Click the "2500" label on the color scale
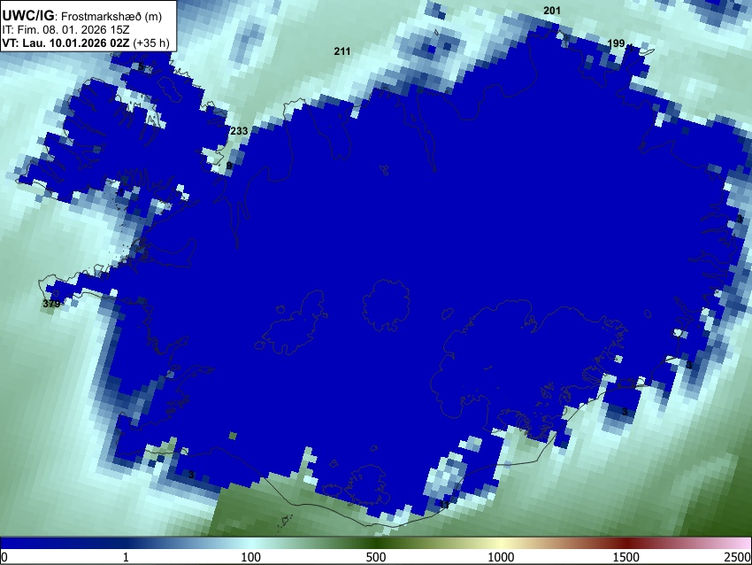Image resolution: width=752 pixels, height=565 pixels. pos(738,557)
